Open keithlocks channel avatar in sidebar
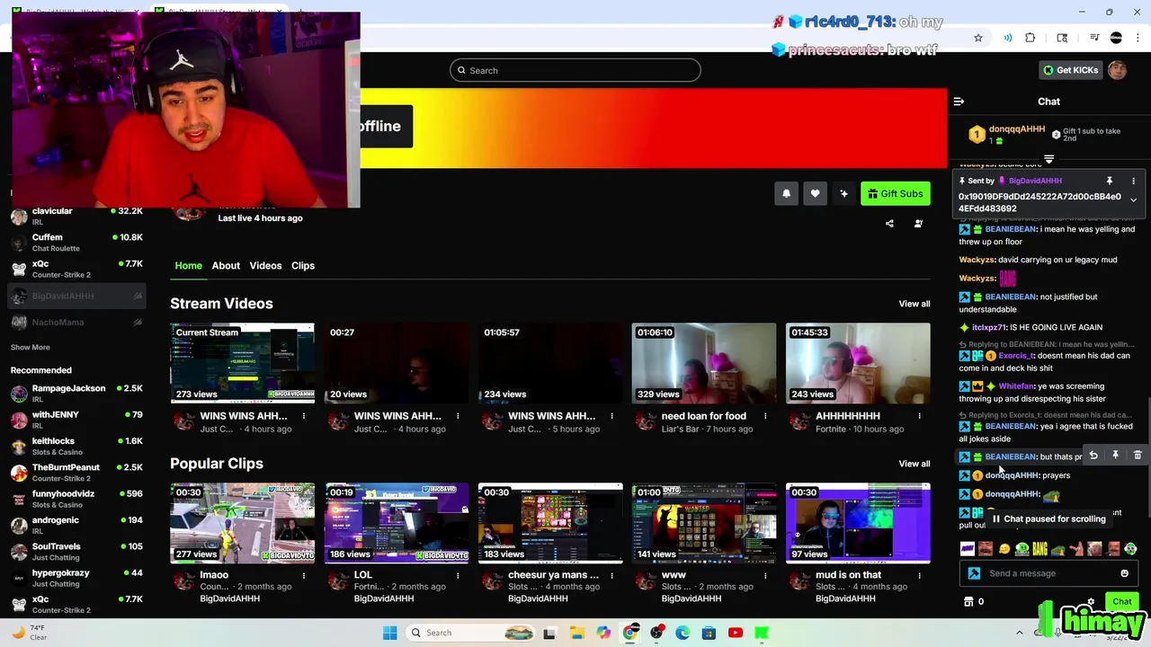 pos(18,446)
